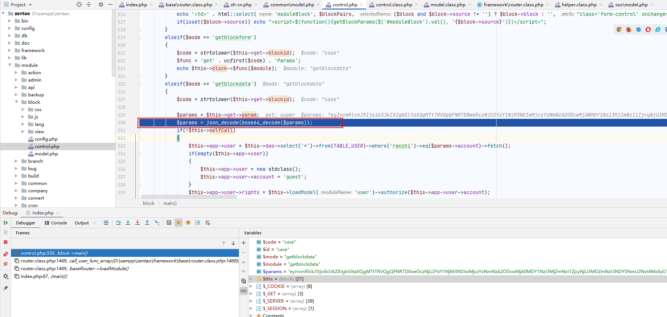Screen dimensions: 667x317
Task: Collapse the block folder in project tree
Action: tap(17, 102)
